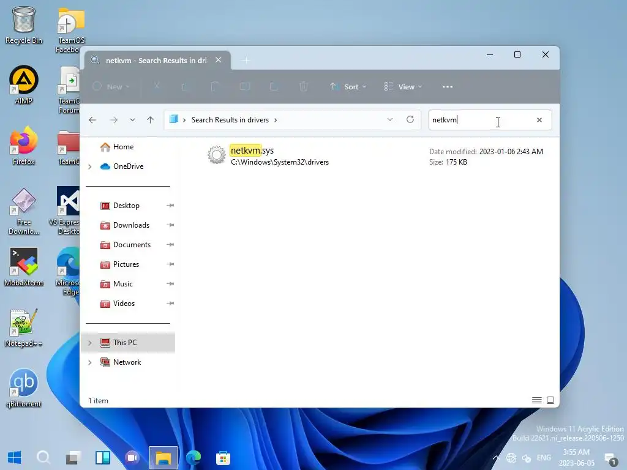Expand the OneDrive tree node

click(90, 166)
